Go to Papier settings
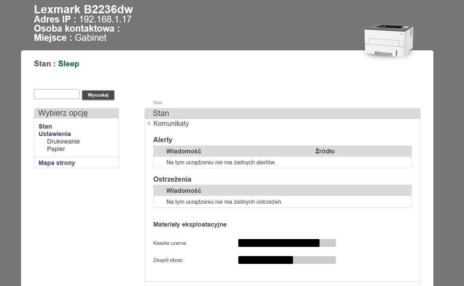The height and width of the screenshot is (286, 464). pos(56,149)
